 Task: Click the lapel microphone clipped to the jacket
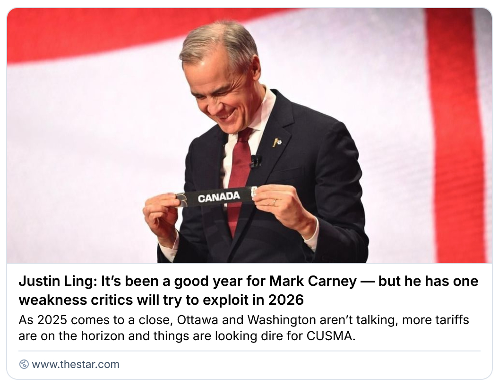256,161
